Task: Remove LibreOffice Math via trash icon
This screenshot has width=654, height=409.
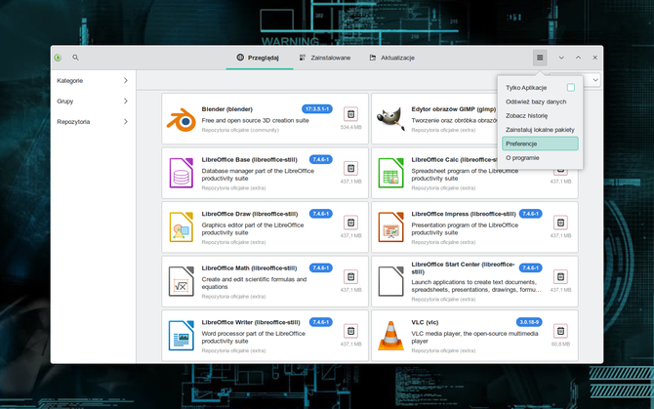Action: click(350, 276)
